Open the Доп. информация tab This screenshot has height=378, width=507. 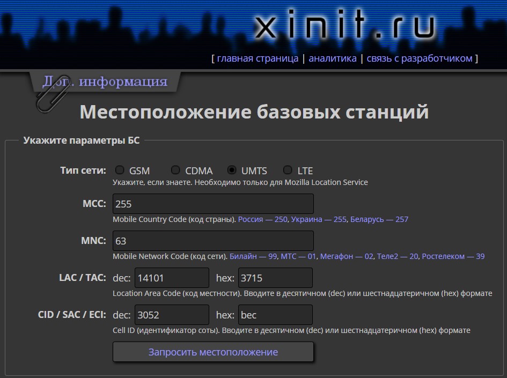[x=105, y=81]
